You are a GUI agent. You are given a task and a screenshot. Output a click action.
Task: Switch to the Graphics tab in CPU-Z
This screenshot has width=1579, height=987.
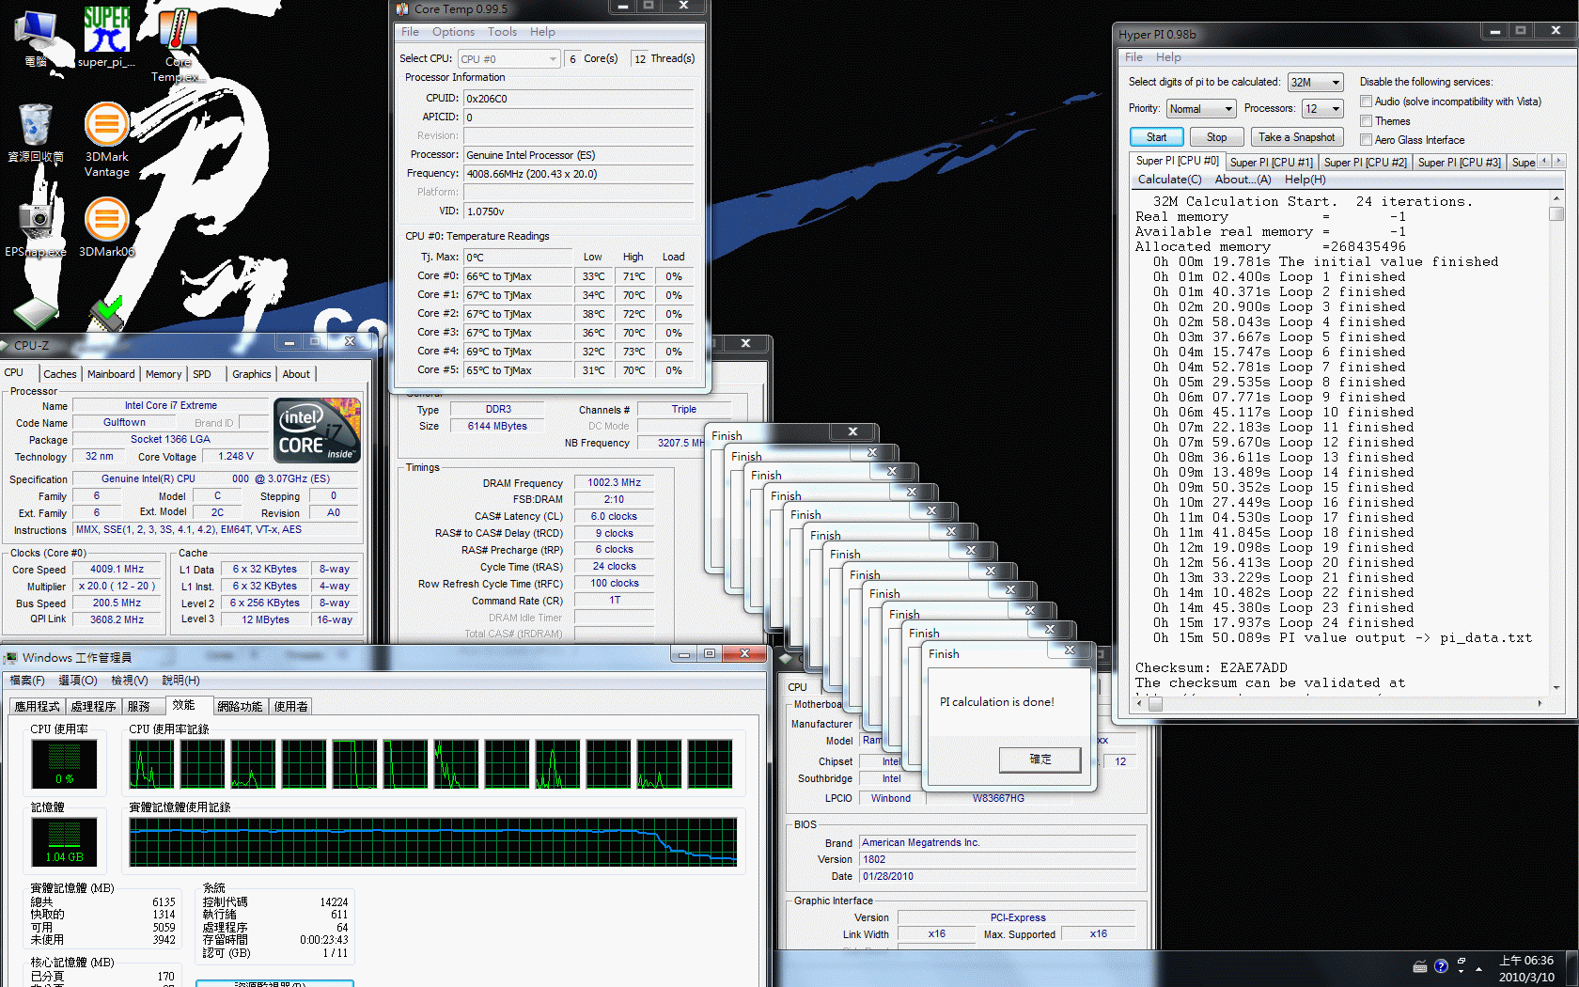[251, 374]
